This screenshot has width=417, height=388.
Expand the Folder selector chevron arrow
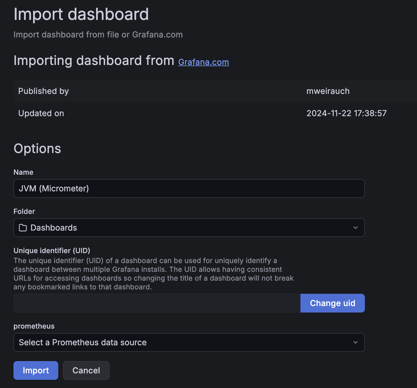coord(356,228)
